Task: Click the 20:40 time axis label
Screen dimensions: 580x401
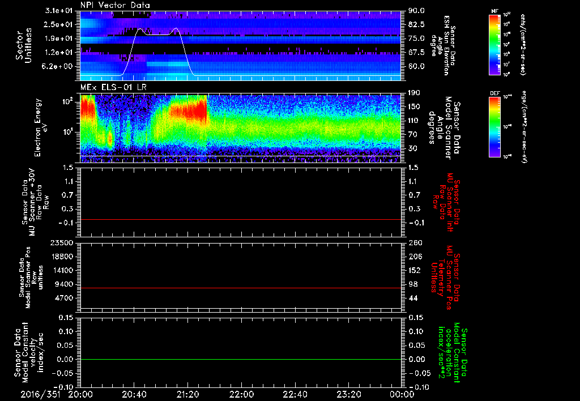Action: [x=134, y=394]
